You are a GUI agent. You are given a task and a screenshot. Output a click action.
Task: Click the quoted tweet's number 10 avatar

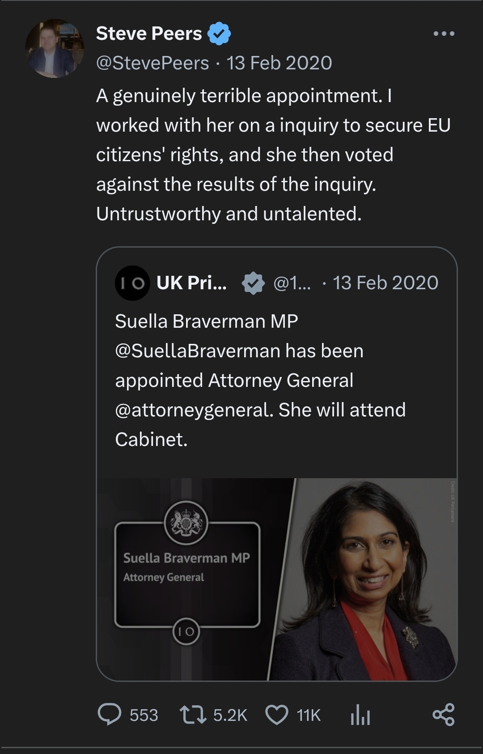[x=132, y=283]
